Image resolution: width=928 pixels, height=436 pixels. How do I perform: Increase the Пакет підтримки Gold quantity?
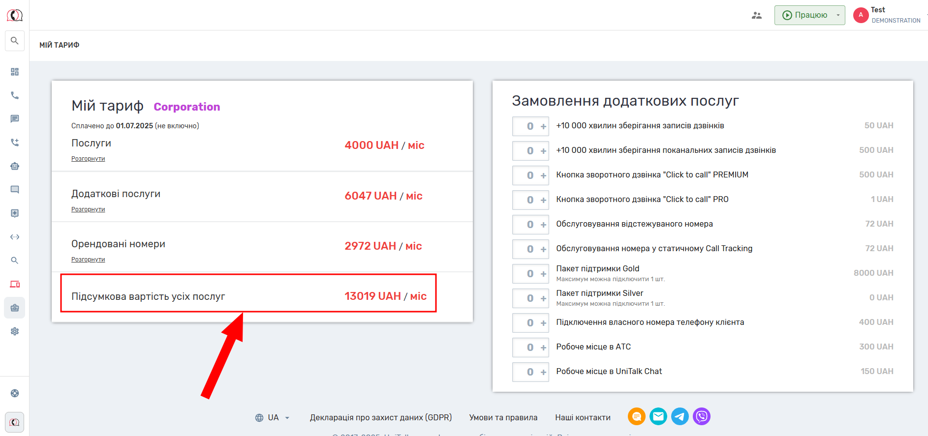coord(543,274)
